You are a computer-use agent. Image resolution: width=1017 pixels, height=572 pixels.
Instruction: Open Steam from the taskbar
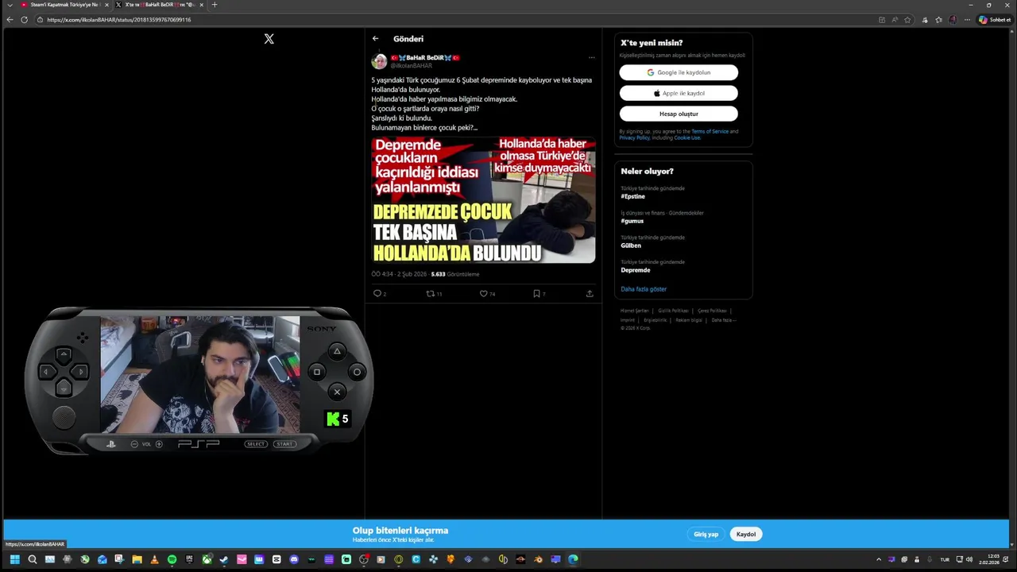(x=224, y=559)
